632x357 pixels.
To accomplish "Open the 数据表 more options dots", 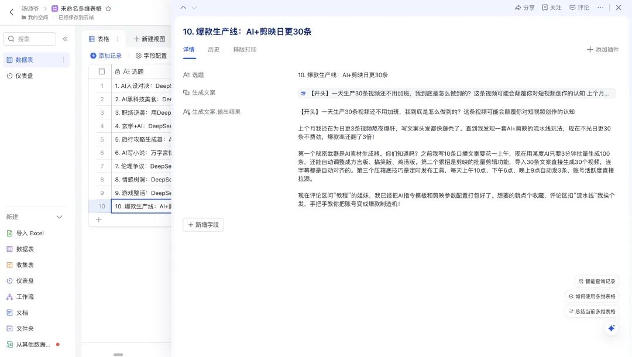I will pyautogui.click(x=63, y=60).
